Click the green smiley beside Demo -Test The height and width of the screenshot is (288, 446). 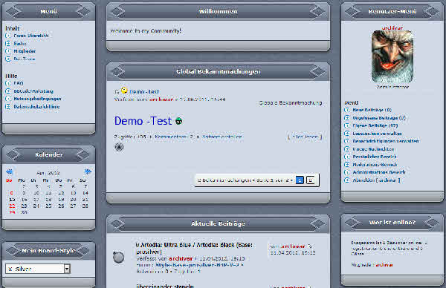tap(178, 121)
